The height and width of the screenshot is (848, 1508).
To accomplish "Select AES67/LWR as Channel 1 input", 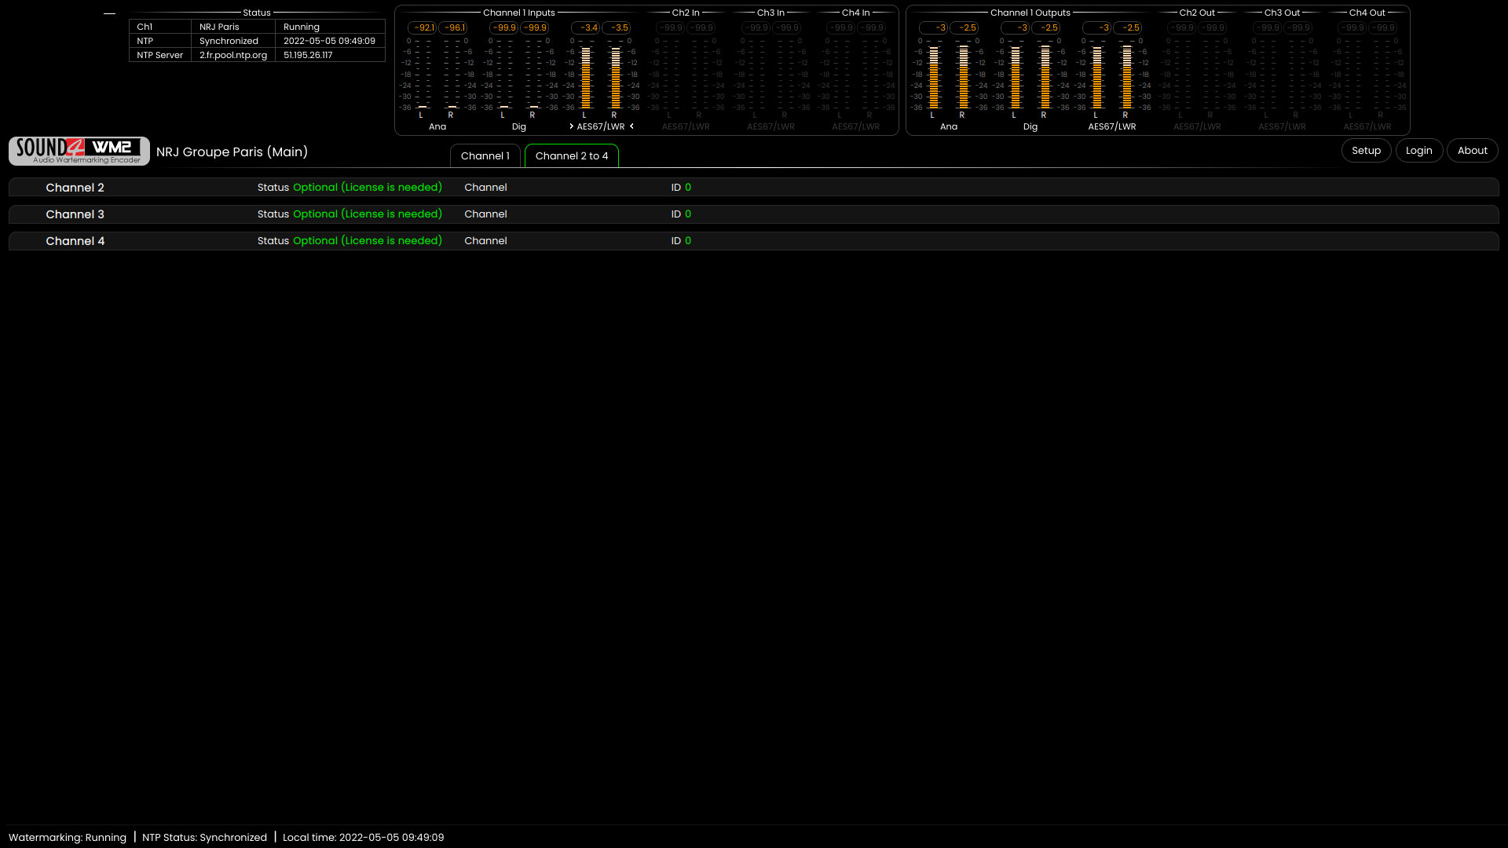I will pyautogui.click(x=601, y=126).
